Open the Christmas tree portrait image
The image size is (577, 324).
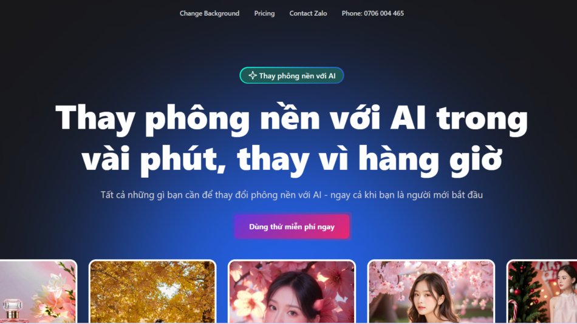pyautogui.click(x=542, y=292)
